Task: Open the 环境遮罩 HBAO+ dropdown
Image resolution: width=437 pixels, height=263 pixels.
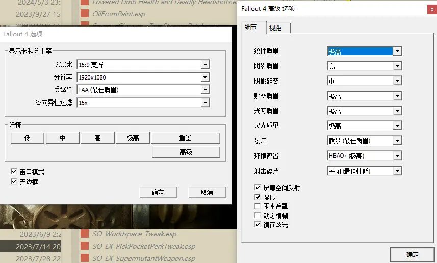Action: click(x=364, y=156)
